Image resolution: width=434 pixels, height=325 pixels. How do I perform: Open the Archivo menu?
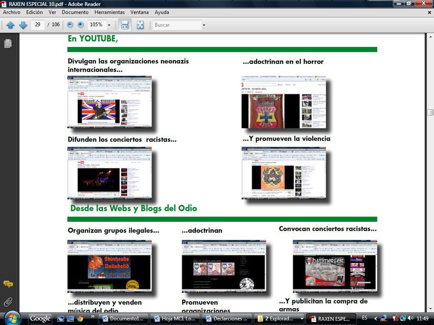(11, 12)
